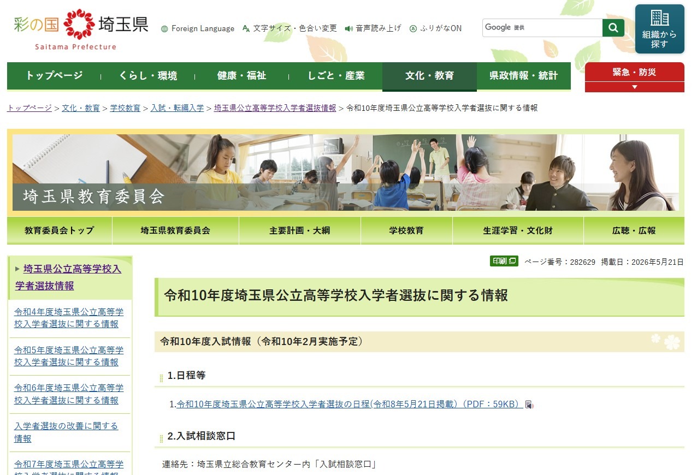This screenshot has height=475, width=697.
Task: Click breadcrumb link 入試・転編入学
Action: click(x=177, y=108)
